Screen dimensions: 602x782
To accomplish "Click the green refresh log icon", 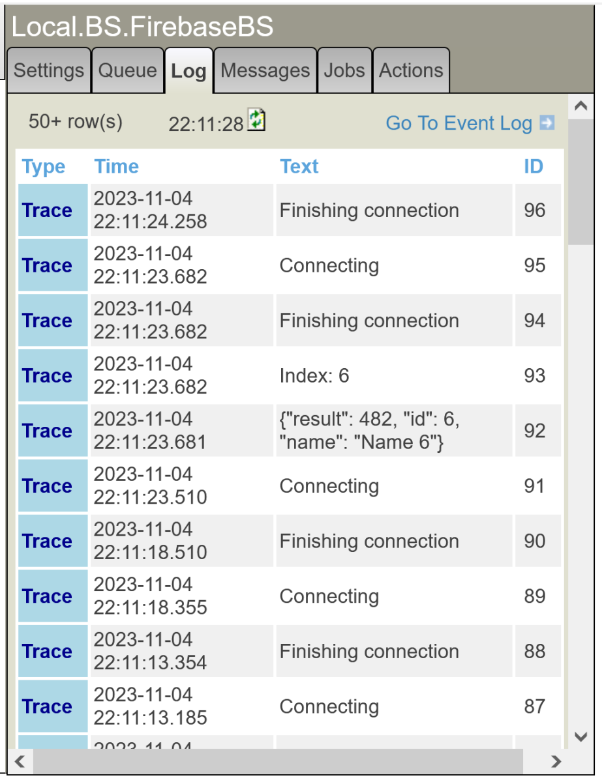I will coord(258,121).
